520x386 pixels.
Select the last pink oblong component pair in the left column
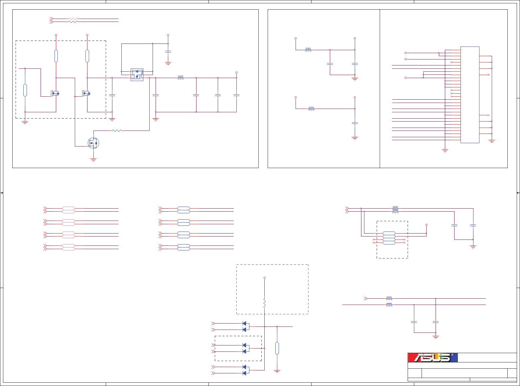(68, 247)
